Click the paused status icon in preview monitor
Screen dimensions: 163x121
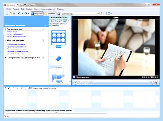click(74, 77)
